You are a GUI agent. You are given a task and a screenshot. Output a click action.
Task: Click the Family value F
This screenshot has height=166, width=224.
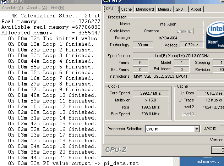tap(140, 62)
